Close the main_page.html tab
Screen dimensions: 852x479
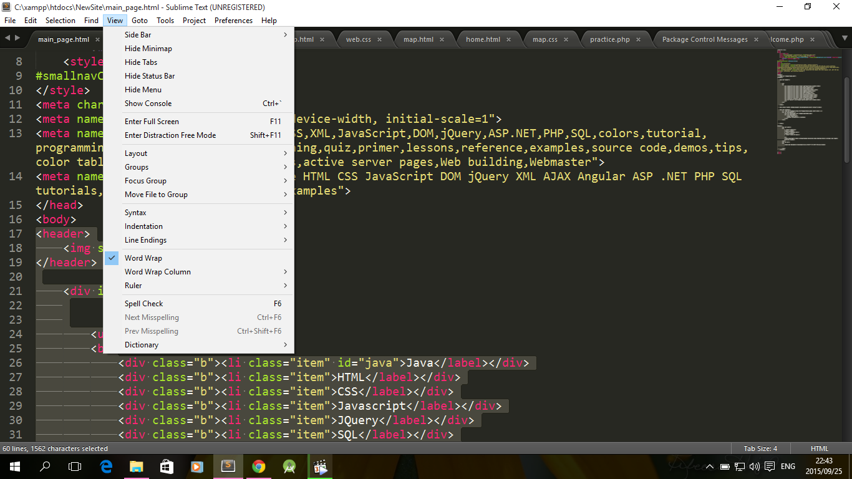click(96, 39)
